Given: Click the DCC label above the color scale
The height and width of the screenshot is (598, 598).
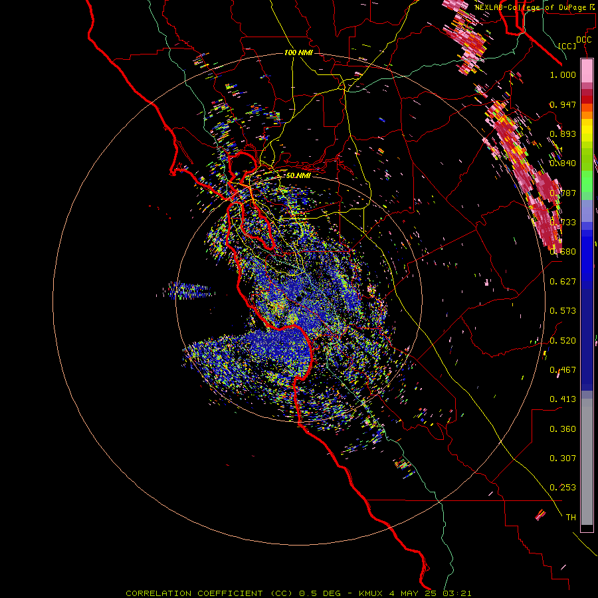Looking at the screenshot, I should pyautogui.click(x=583, y=40).
